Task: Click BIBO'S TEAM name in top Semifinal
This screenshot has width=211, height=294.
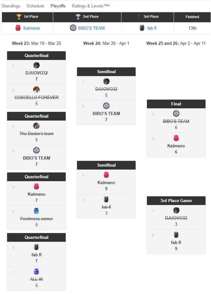Action: pos(106,113)
